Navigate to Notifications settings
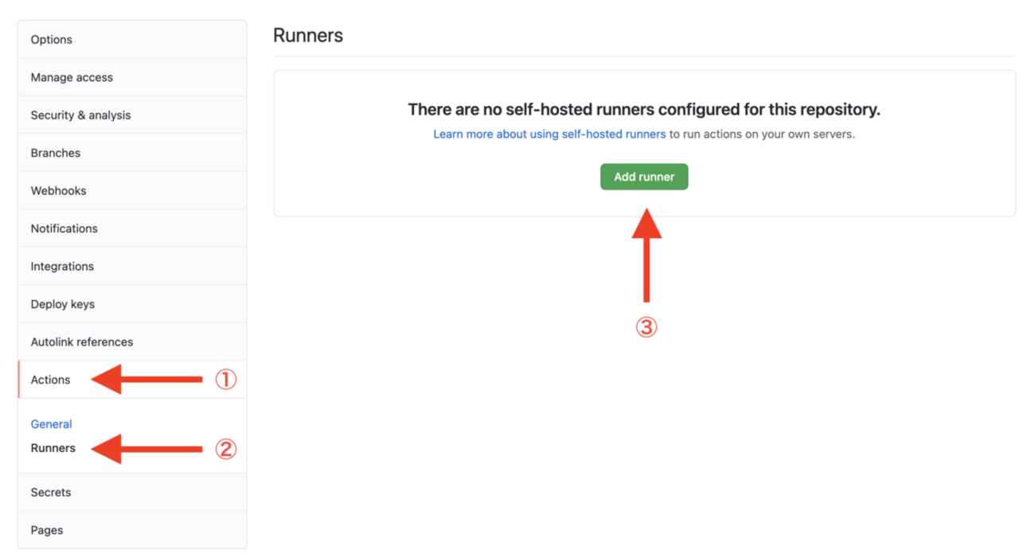Viewport: 1035px width, 558px height. pyautogui.click(x=64, y=228)
